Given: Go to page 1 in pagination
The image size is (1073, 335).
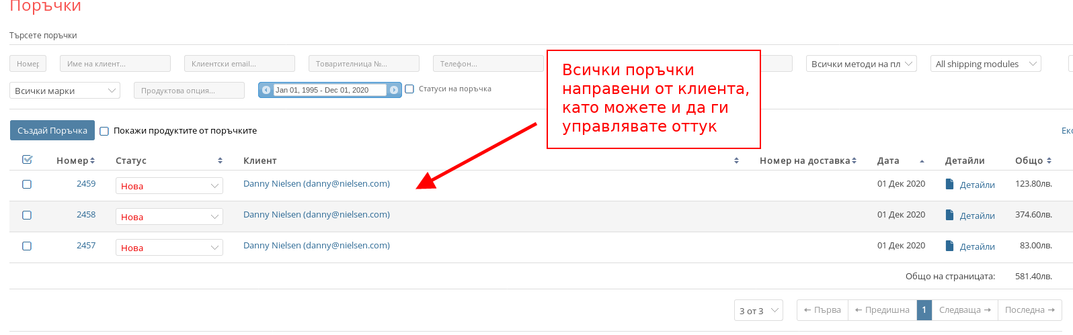Looking at the screenshot, I should (924, 310).
